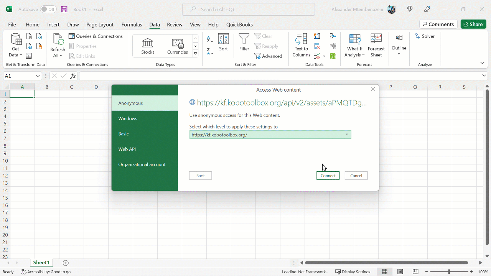Open the Page Layout ribbon tab
The height and width of the screenshot is (276, 491).
[x=100, y=25]
